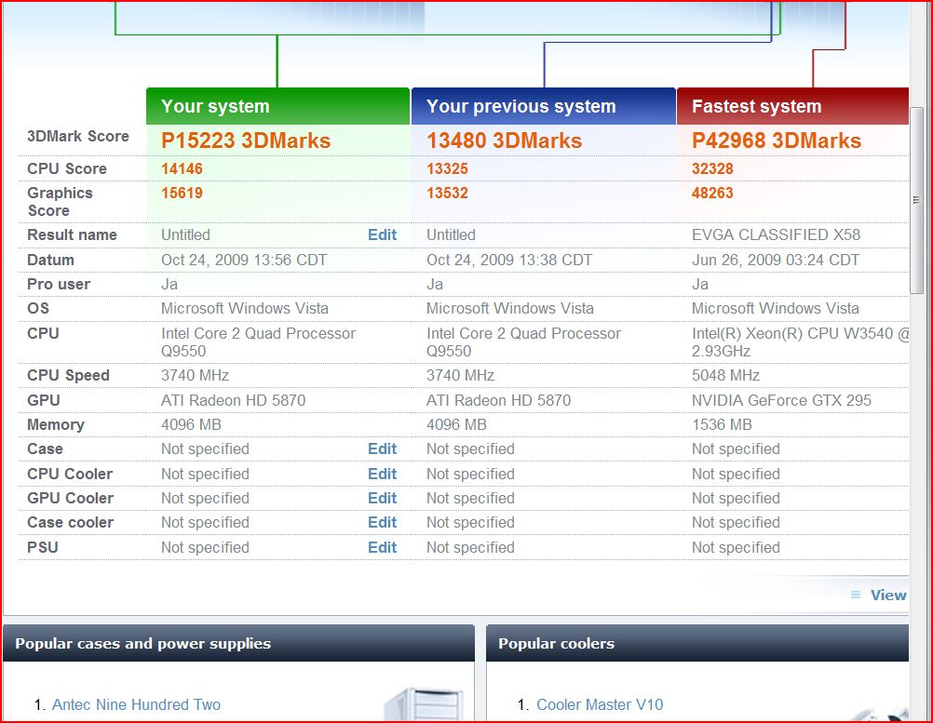933x723 pixels.
Task: Select the Your previous system column header
Action: 543,106
